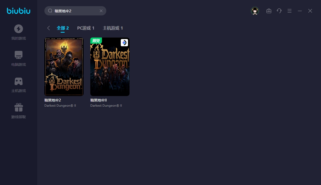The image size is (321, 185).
Task: Open the 暗黑地牢II limited-free game cover
Action: tap(110, 67)
